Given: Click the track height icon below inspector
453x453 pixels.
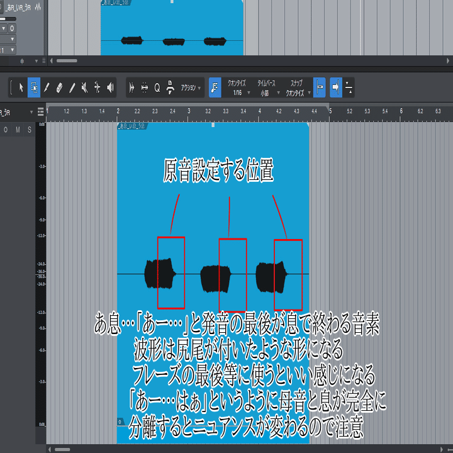Looking at the screenshot, I should [x=22, y=61].
